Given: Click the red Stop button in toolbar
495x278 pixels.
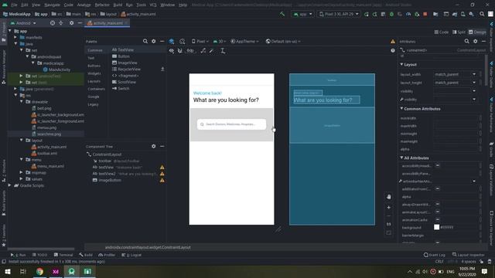Looking at the screenshot, I should tap(425, 14).
